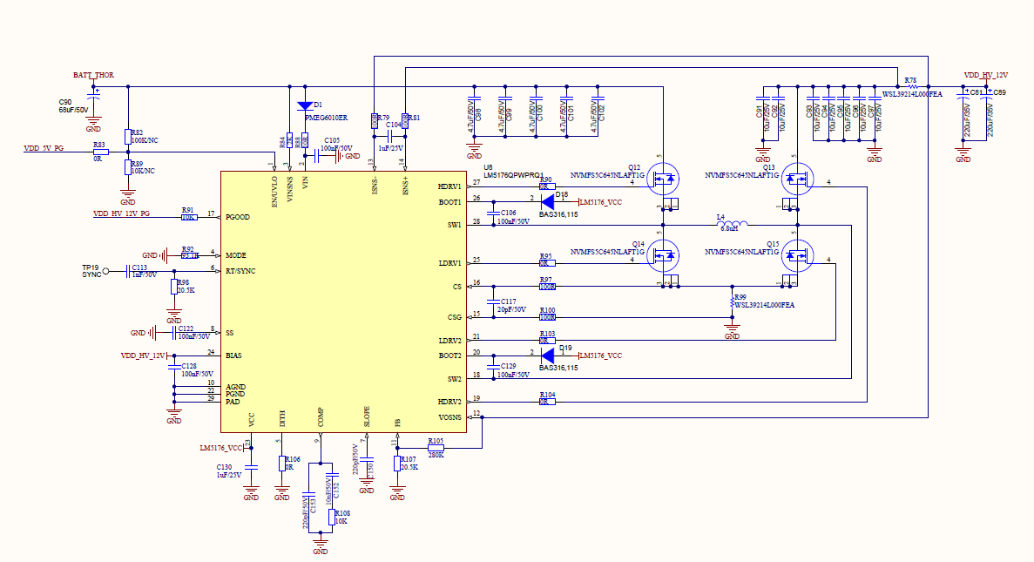The height and width of the screenshot is (562, 1034).
Task: Click the BATT_THOR net label
Action: (93, 75)
